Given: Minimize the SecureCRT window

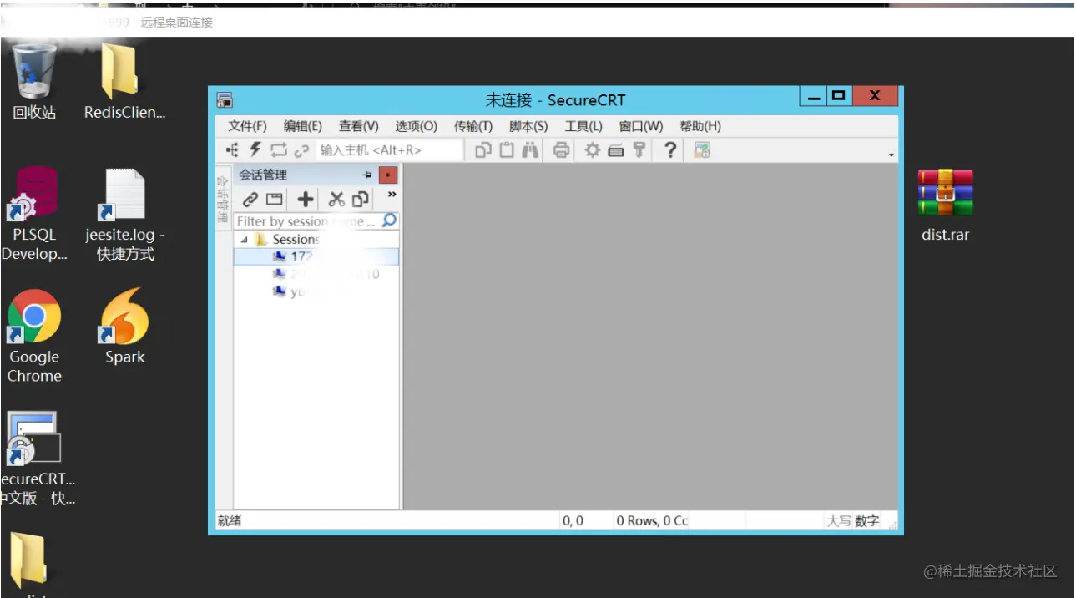Looking at the screenshot, I should point(814,96).
